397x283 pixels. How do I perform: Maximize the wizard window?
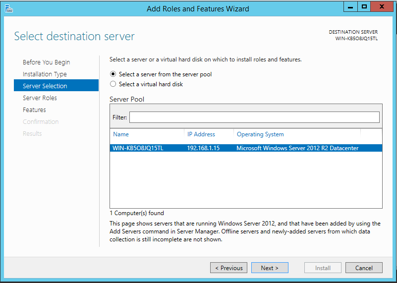[364, 7]
